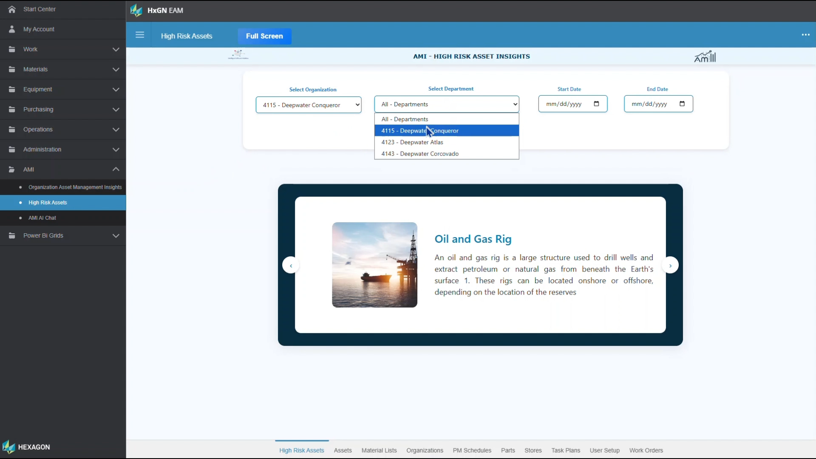Open the Work Orders tab
Screen dimensions: 816x459
[646, 450]
